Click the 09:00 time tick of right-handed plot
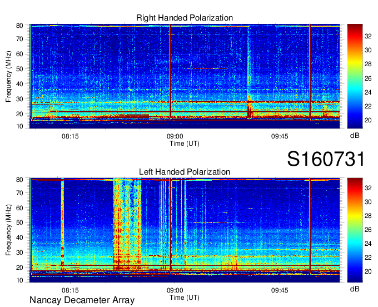The image size is (378, 307). tap(175, 136)
